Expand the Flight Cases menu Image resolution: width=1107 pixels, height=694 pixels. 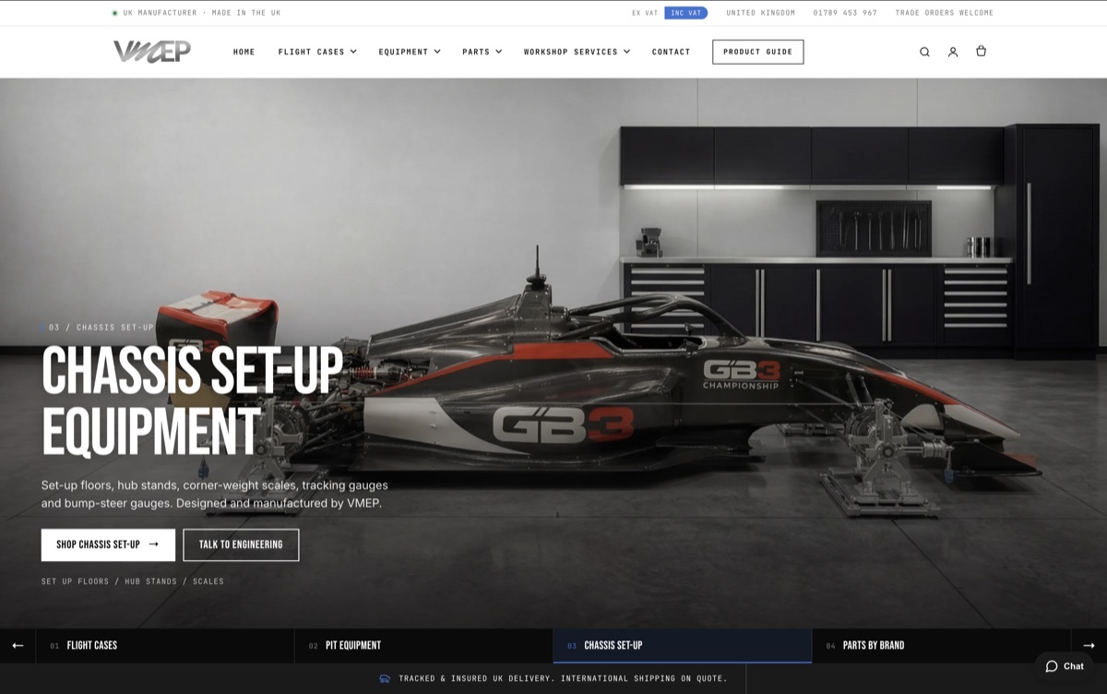(x=317, y=52)
